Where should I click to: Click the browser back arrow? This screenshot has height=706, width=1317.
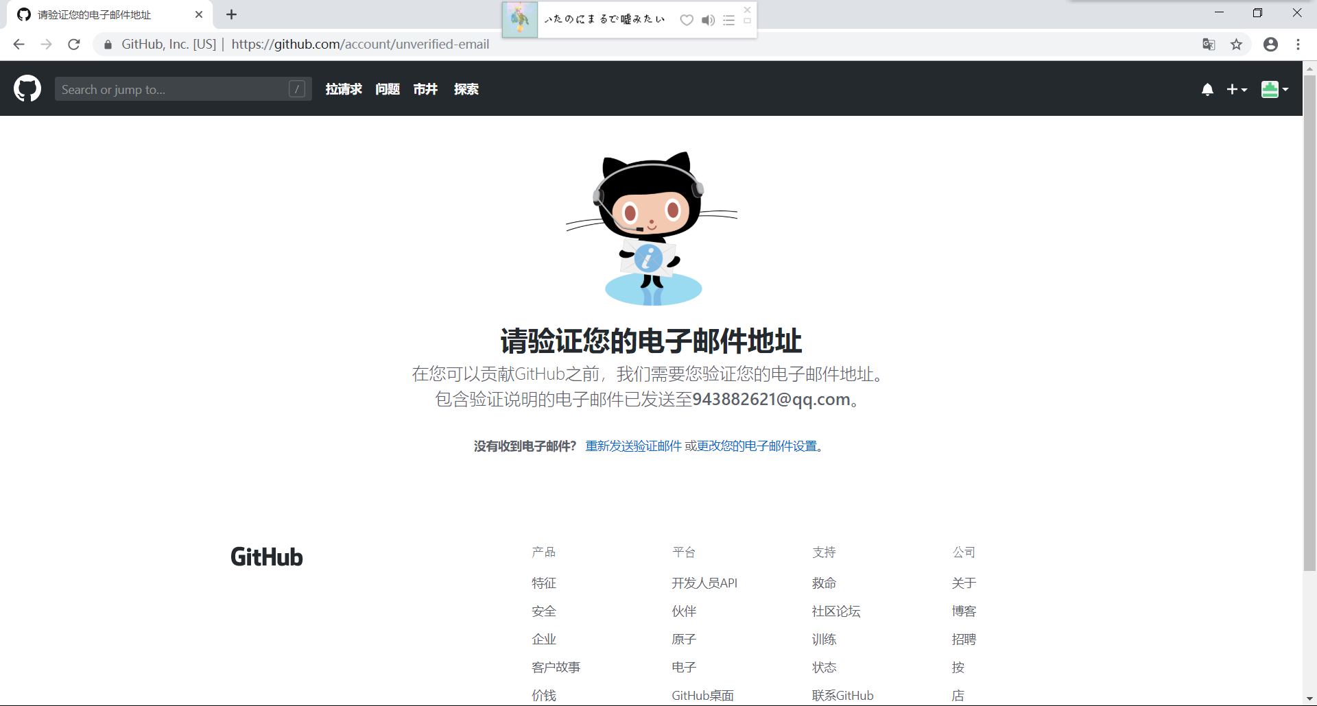coord(19,45)
